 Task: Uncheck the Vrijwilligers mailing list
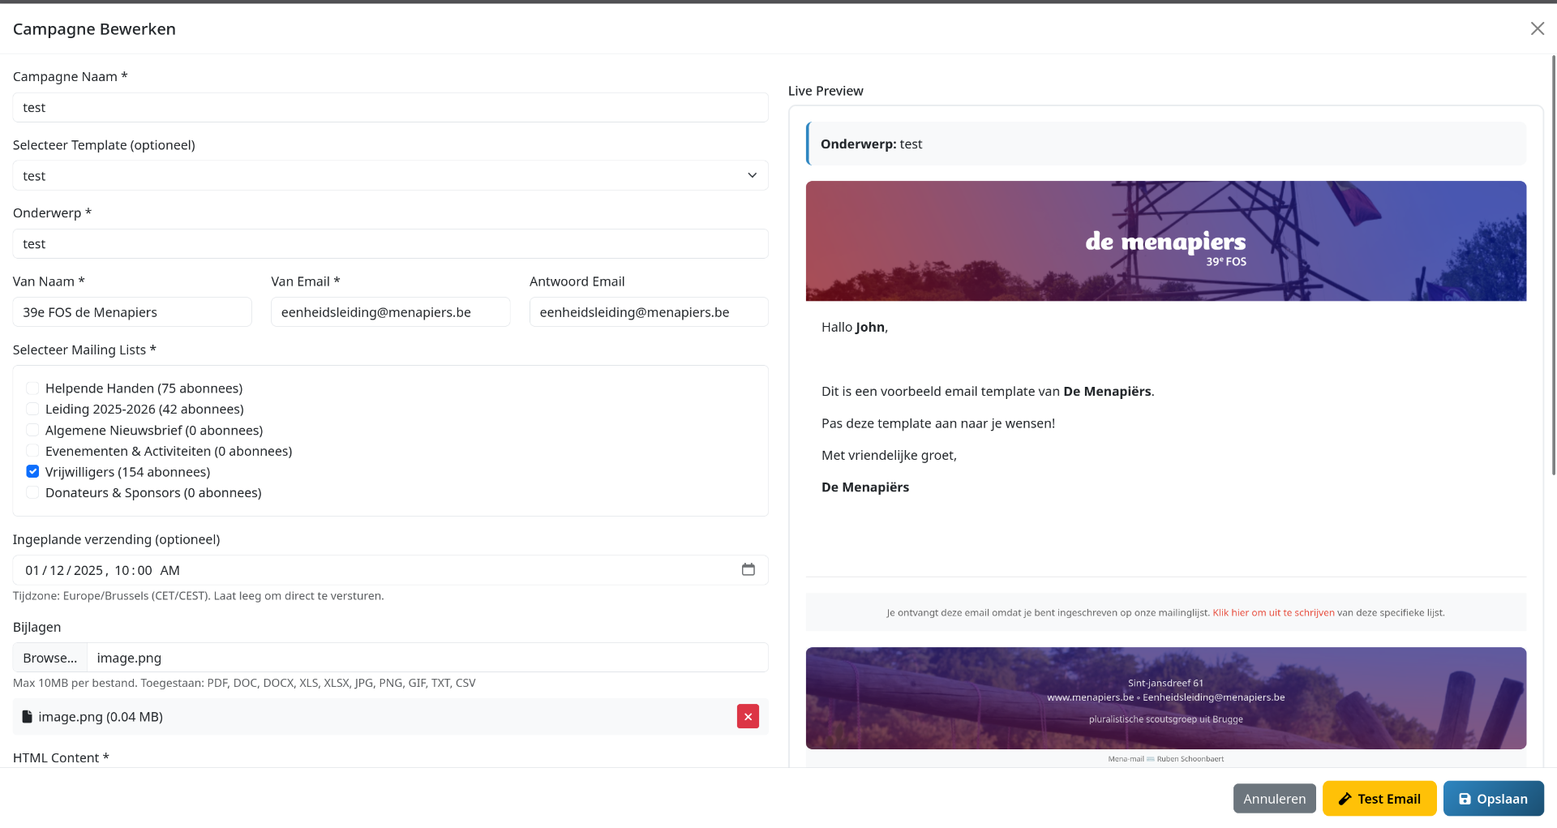click(x=32, y=472)
